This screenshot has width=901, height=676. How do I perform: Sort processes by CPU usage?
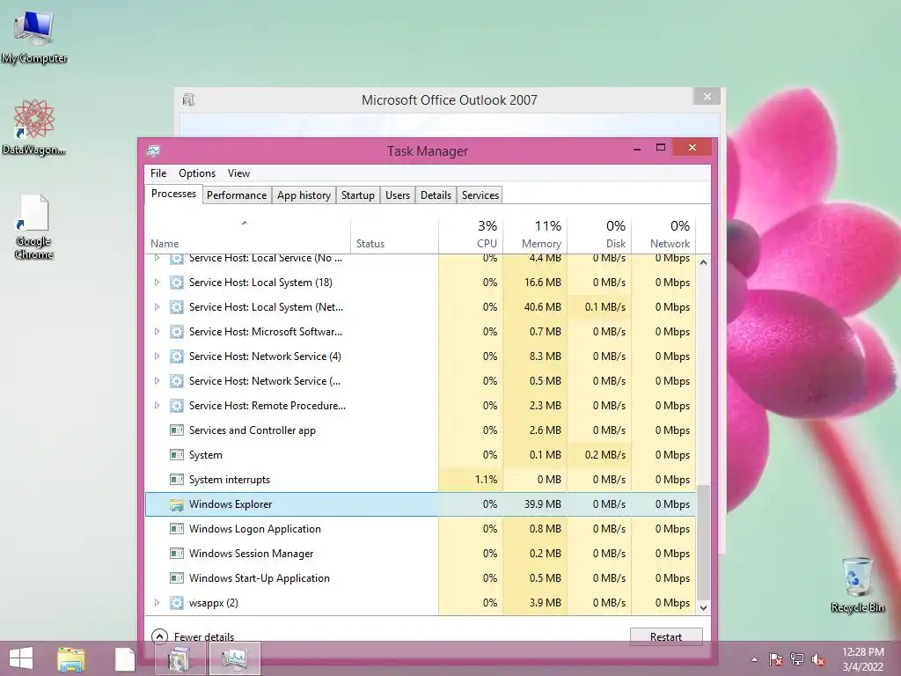[471, 235]
